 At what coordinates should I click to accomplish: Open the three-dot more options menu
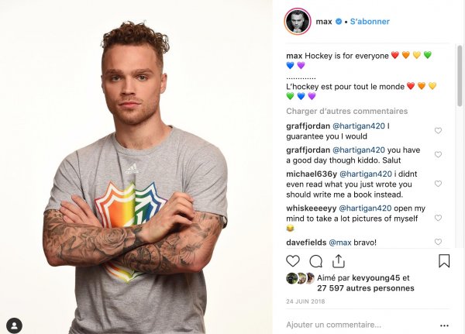pyautogui.click(x=444, y=325)
